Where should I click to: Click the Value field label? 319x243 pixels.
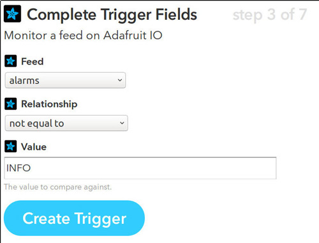pos(34,147)
